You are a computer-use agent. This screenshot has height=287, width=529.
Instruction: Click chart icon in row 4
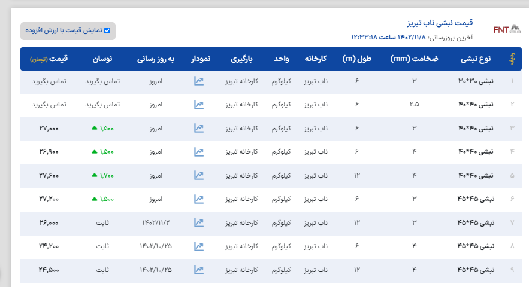(x=199, y=152)
